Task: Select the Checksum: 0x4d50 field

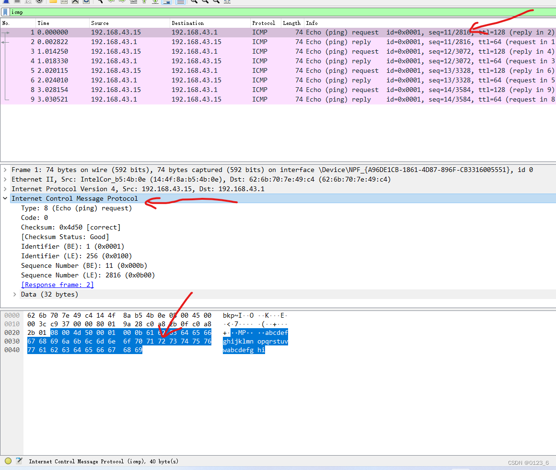Action: (70, 227)
